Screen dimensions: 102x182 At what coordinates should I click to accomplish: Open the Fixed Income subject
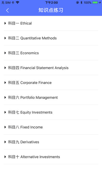point(51,127)
